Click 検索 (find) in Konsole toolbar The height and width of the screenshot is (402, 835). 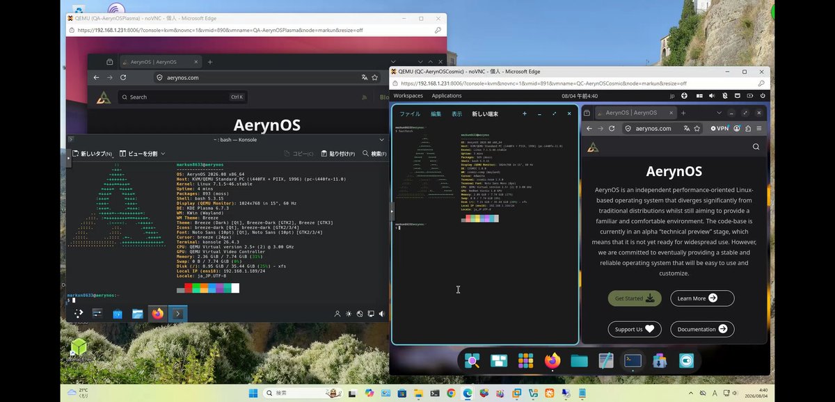coord(374,154)
